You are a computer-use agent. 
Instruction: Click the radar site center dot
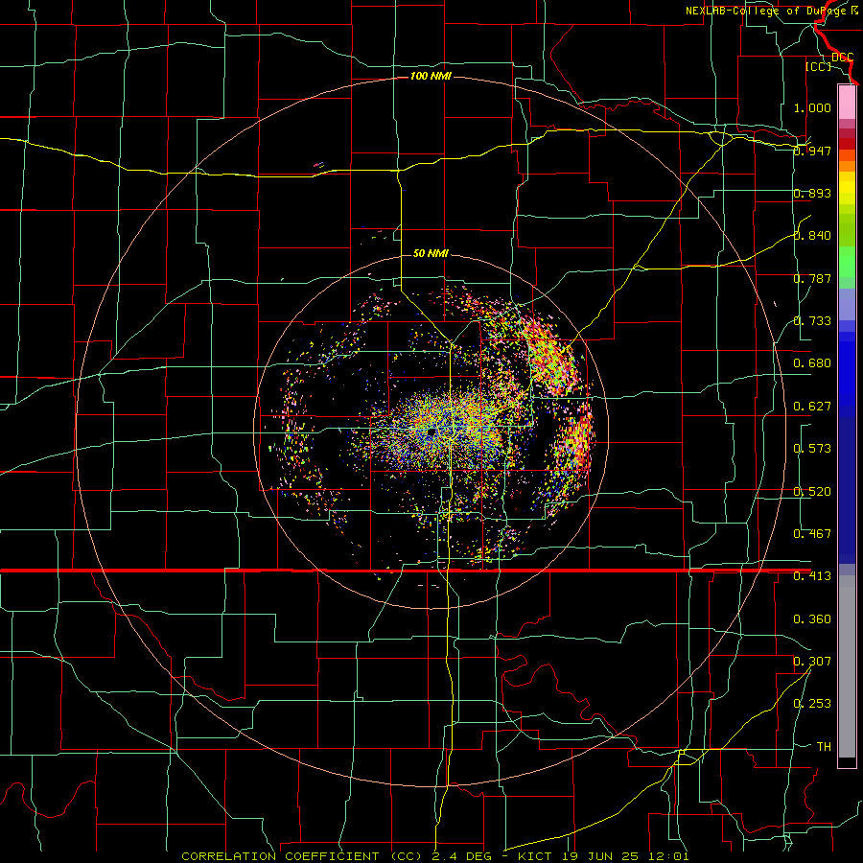(432, 432)
